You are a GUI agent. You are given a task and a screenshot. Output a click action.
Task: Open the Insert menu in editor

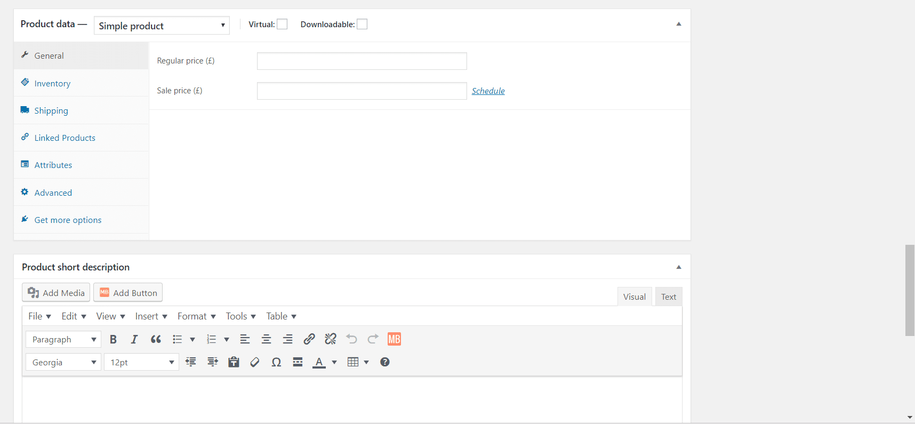151,316
